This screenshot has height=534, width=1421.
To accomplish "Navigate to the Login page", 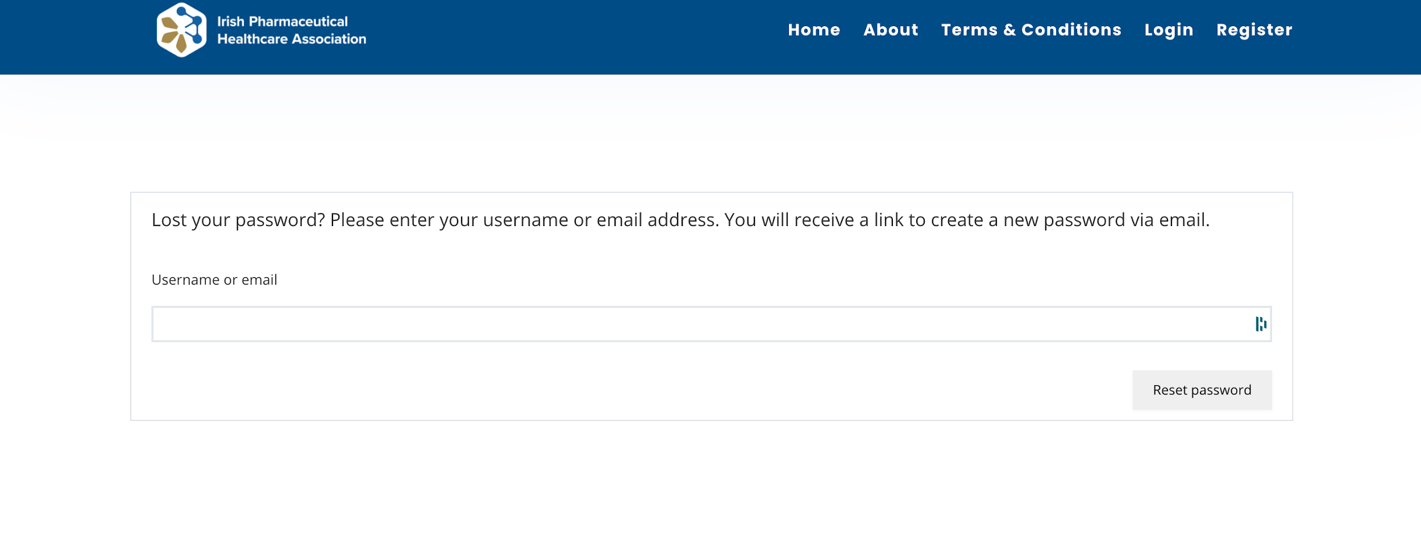I will coord(1168,30).
